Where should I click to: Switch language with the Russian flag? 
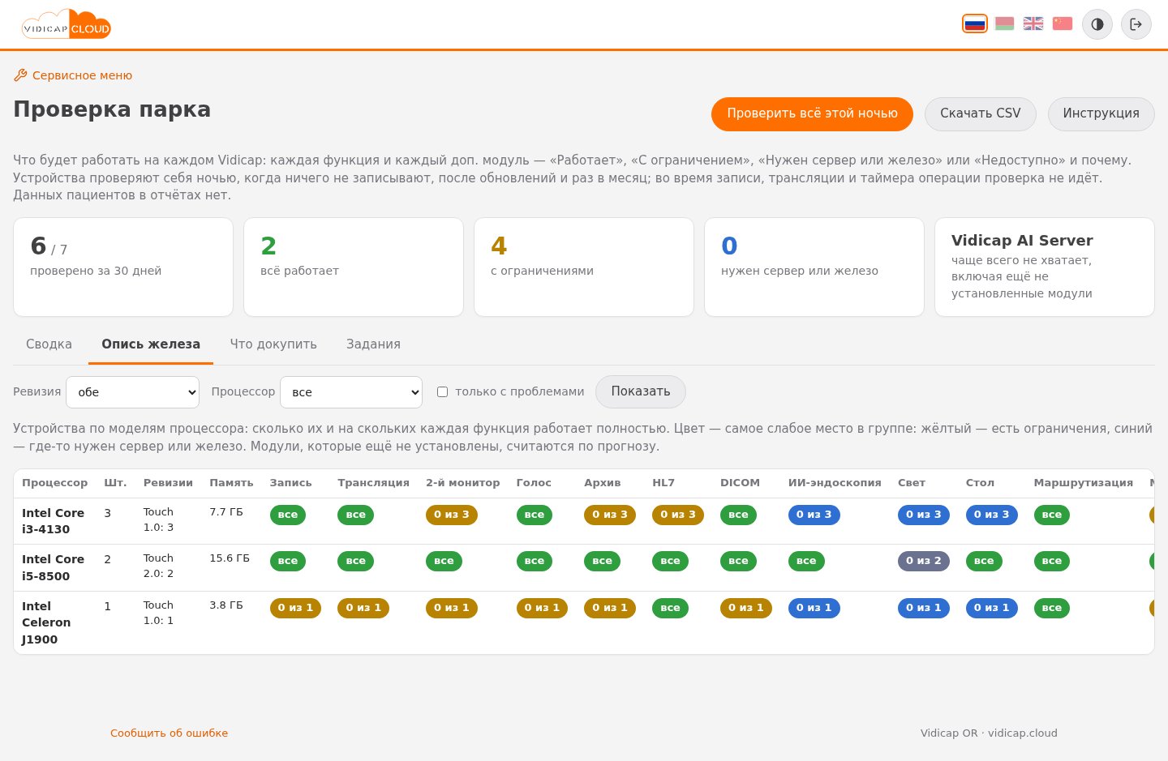pyautogui.click(x=975, y=24)
